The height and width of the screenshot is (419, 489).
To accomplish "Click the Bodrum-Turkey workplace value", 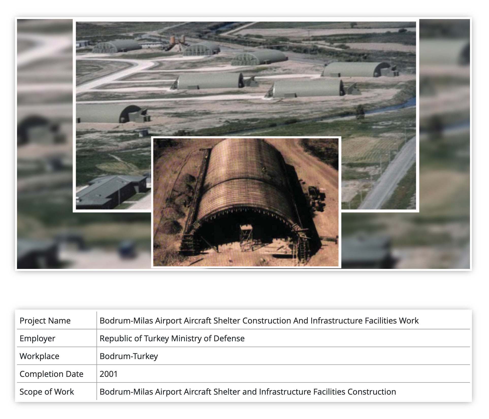I will [x=129, y=356].
